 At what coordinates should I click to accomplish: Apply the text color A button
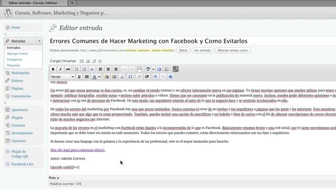(x=94, y=77)
